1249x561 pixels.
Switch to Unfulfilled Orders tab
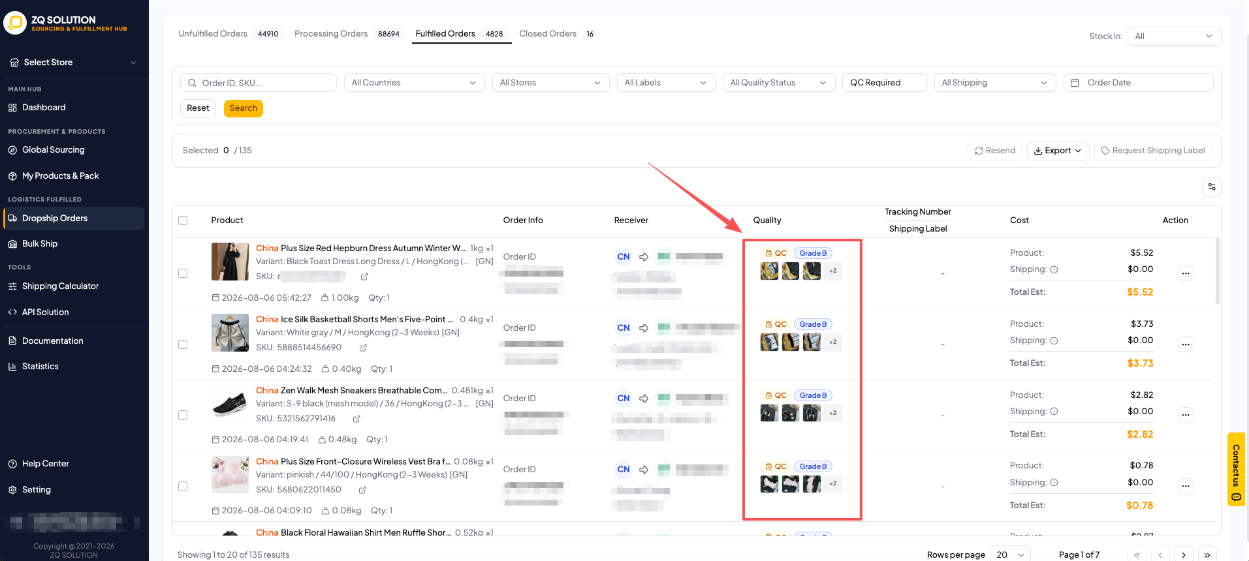coord(229,34)
